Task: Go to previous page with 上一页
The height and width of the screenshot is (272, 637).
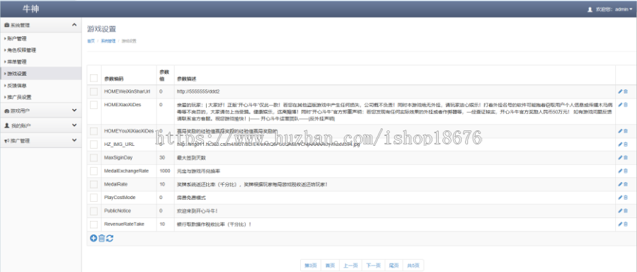Action: pyautogui.click(x=350, y=266)
